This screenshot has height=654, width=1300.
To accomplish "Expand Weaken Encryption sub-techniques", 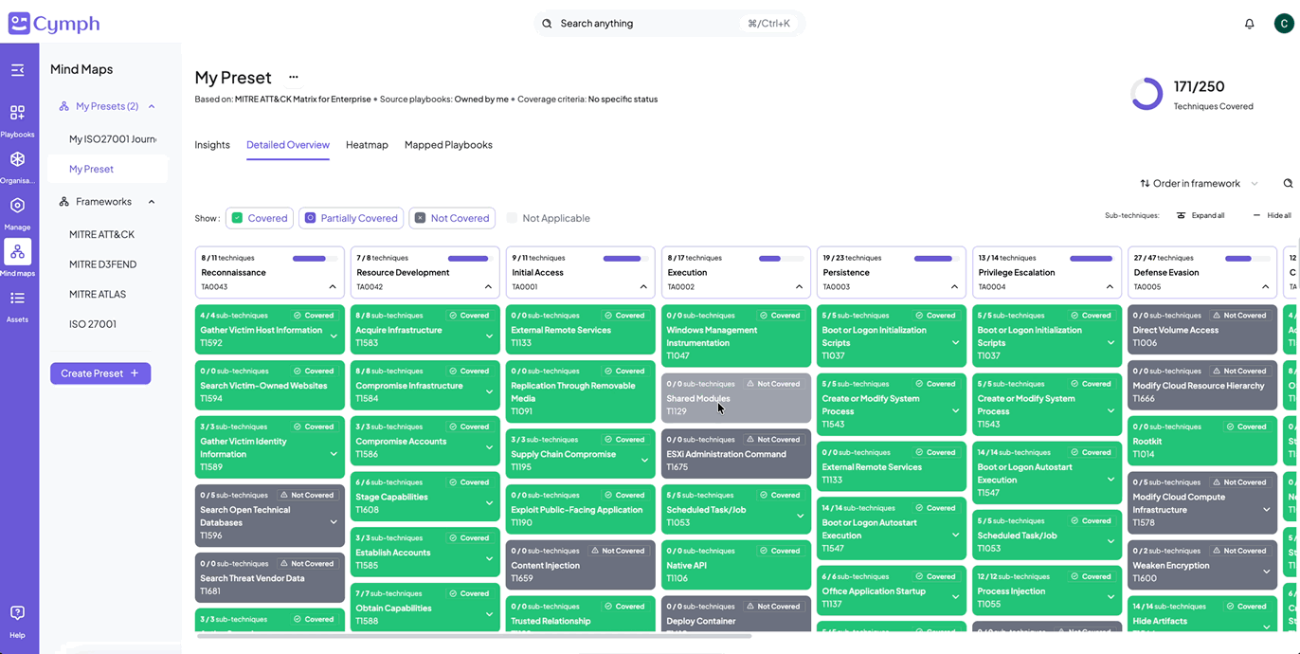I will pos(1266,572).
